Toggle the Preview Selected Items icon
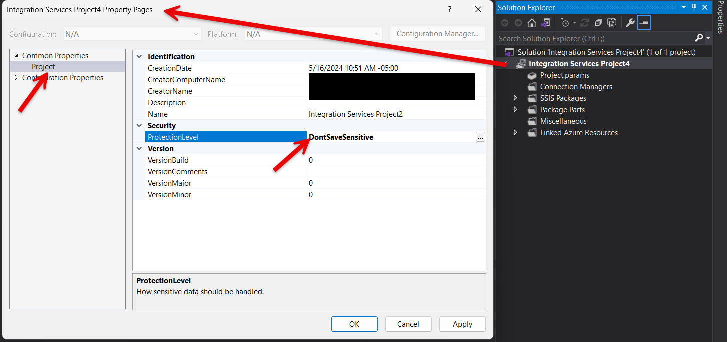This screenshot has height=342, width=727. click(644, 23)
